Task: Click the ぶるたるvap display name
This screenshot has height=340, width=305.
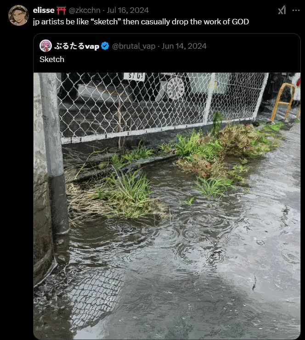Action: (77, 46)
